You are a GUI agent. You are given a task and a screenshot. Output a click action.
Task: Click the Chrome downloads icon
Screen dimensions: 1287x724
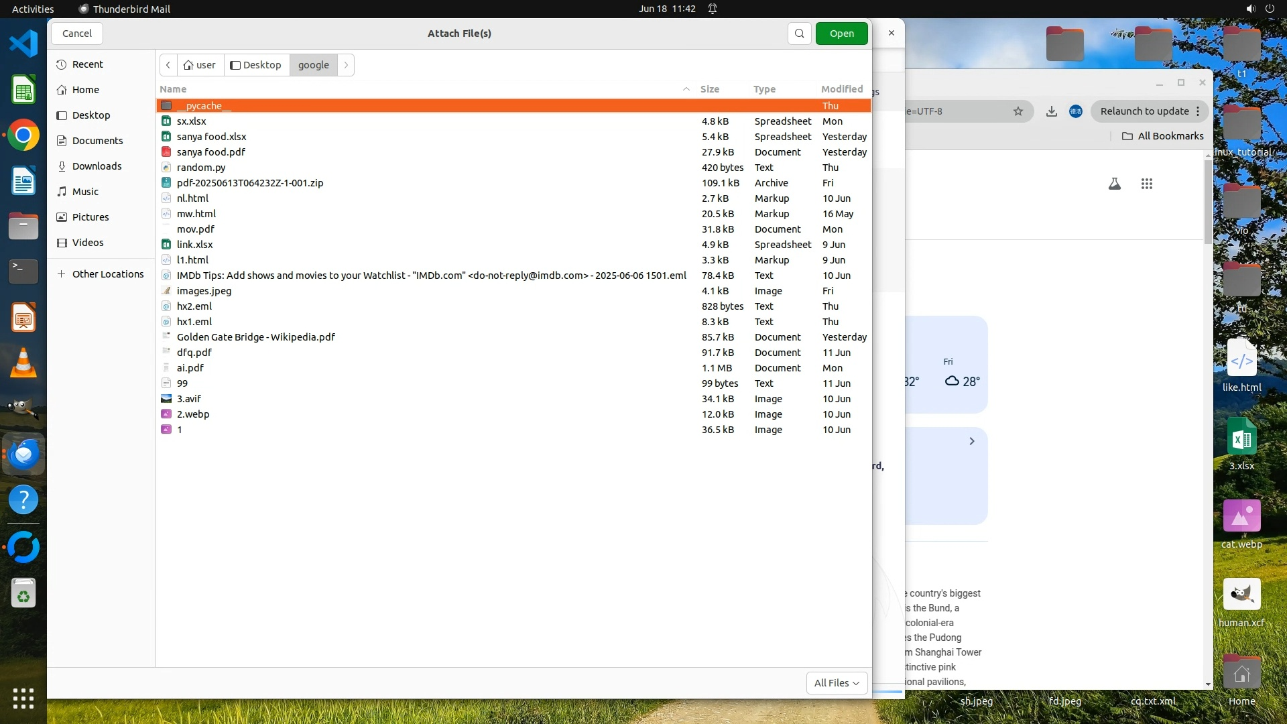tap(1051, 111)
